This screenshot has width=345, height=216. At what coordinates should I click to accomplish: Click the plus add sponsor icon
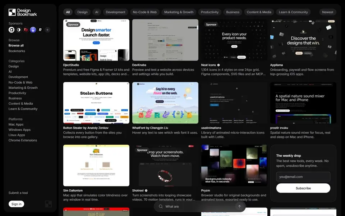[47, 30]
